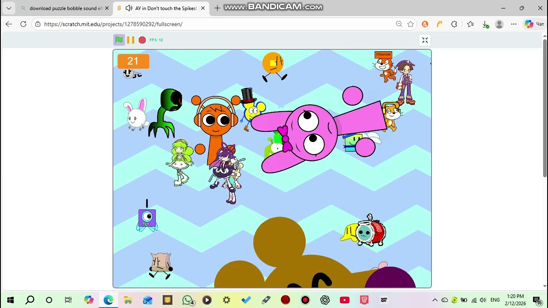Open the zoom out magnifier in address bar
548x308 pixels.
[x=399, y=24]
